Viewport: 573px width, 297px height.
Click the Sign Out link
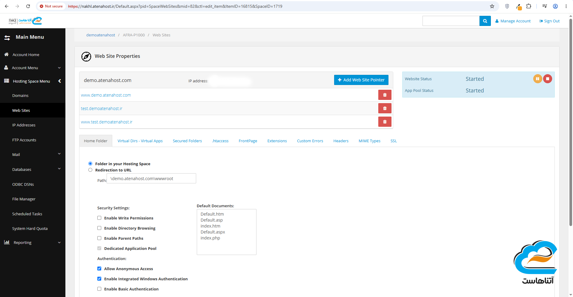[x=549, y=21]
